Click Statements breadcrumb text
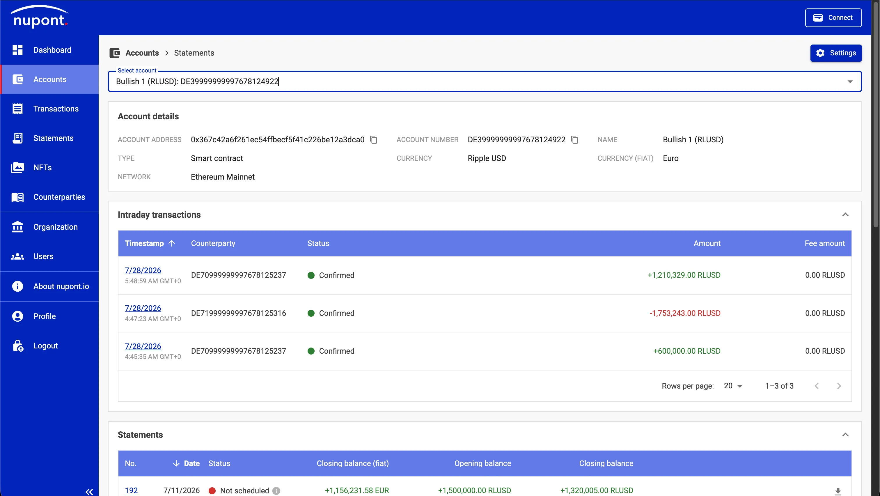Viewport: 880px width, 496px height. click(x=194, y=53)
